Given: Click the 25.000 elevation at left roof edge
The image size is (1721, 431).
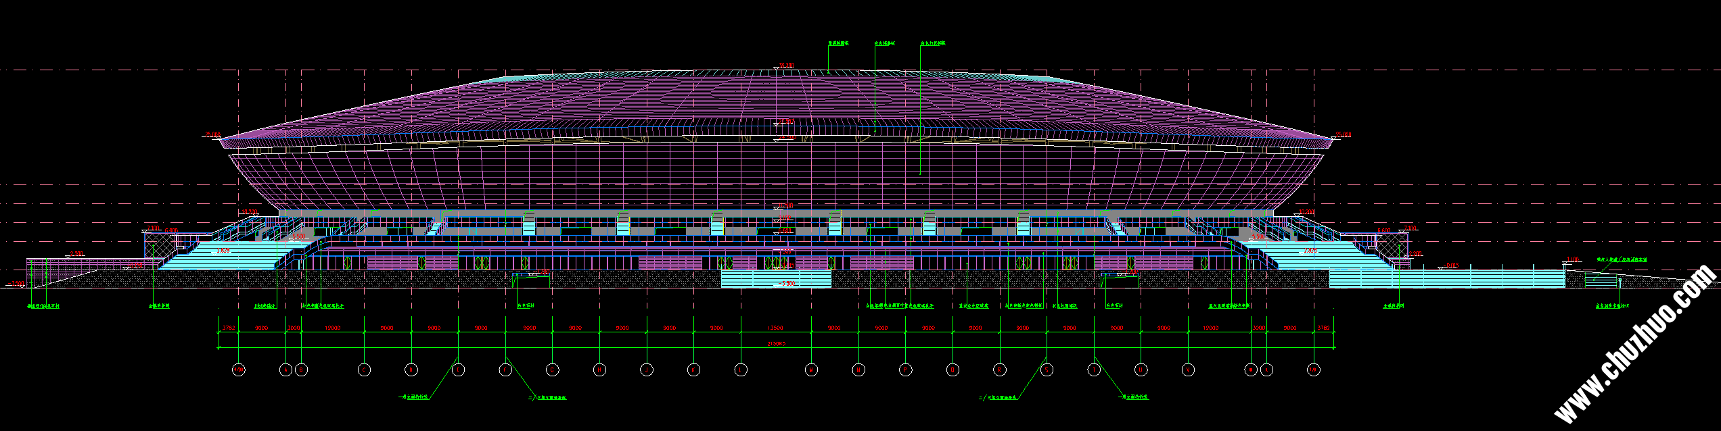Looking at the screenshot, I should coord(212,134).
